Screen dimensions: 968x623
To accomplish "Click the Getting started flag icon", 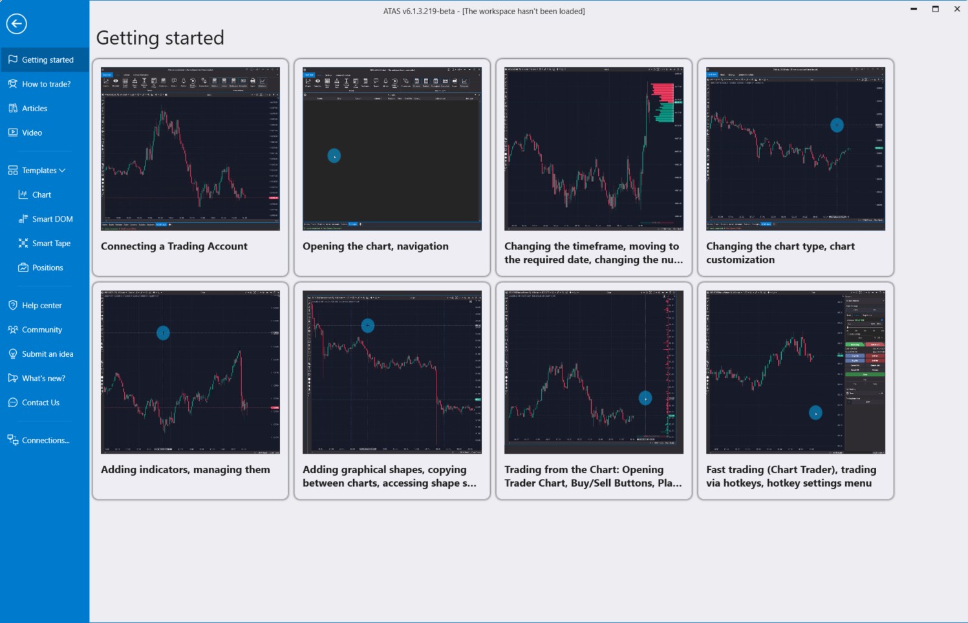I will tap(13, 59).
